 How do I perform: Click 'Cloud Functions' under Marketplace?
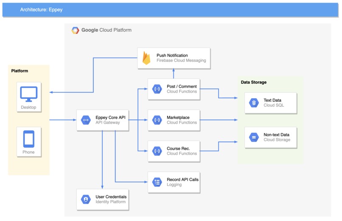pyautogui.click(x=182, y=122)
